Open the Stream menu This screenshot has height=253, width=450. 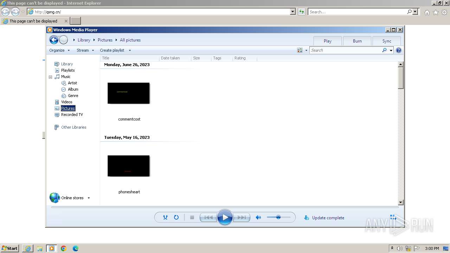point(85,50)
